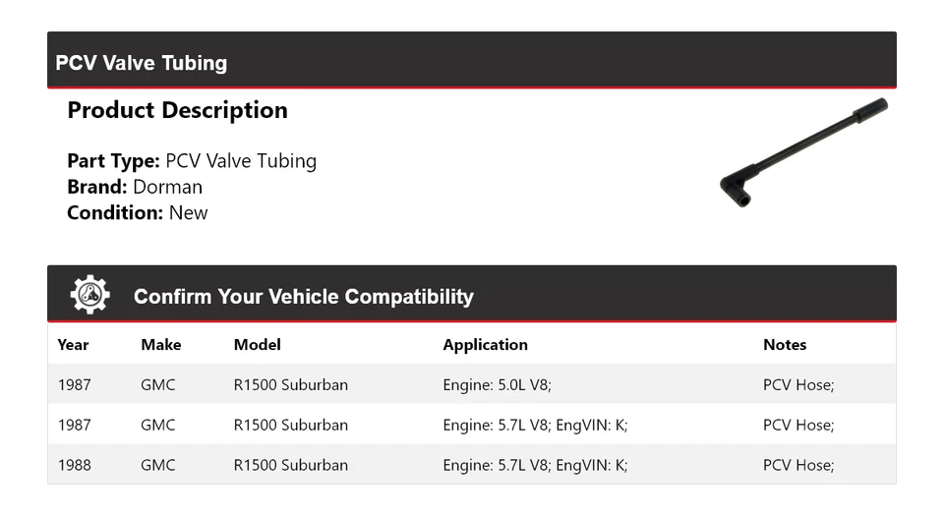Click the PCV Valve Tubing title bar text
The width and height of the screenshot is (944, 516).
tap(141, 63)
